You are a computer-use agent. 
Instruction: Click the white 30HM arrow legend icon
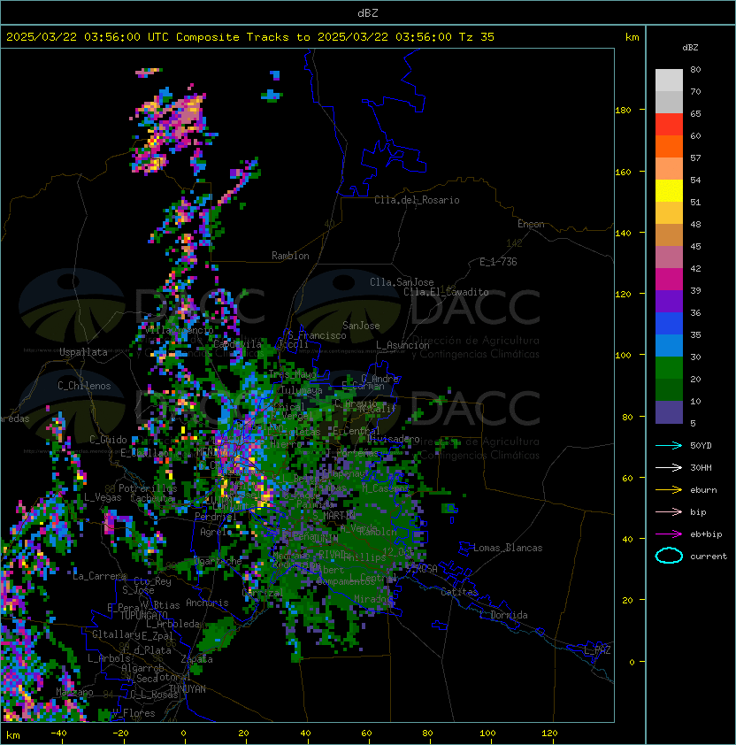click(669, 468)
